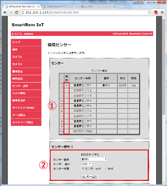167x186 pixels.
Task: Click sensor name in table row 10
Action: pyautogui.click(x=83, y=131)
